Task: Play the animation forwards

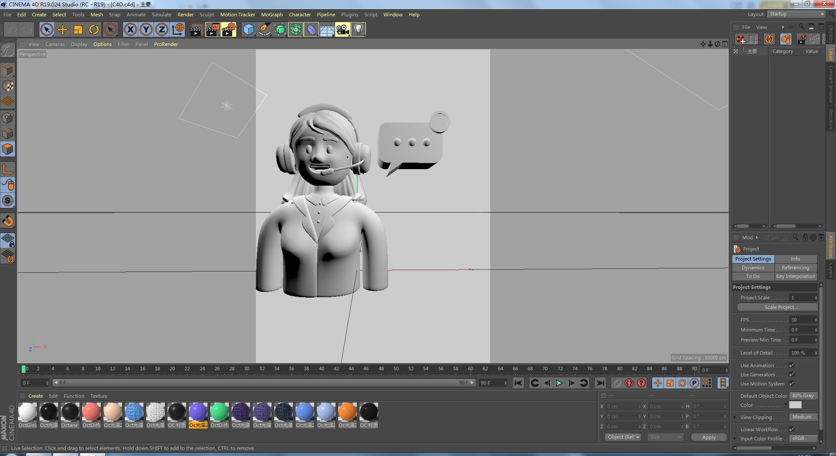Action: click(x=559, y=383)
